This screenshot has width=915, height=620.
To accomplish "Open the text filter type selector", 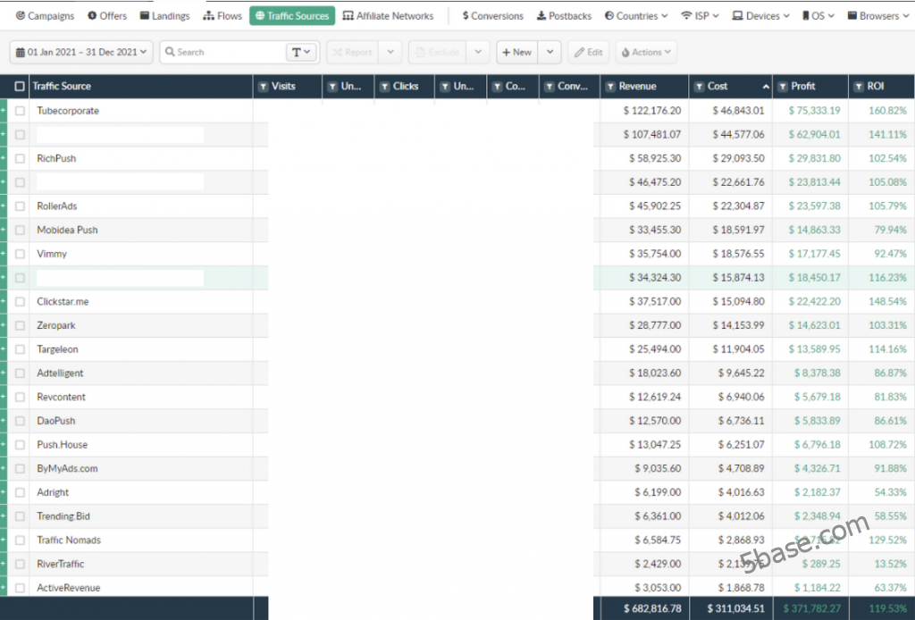I will tap(302, 53).
